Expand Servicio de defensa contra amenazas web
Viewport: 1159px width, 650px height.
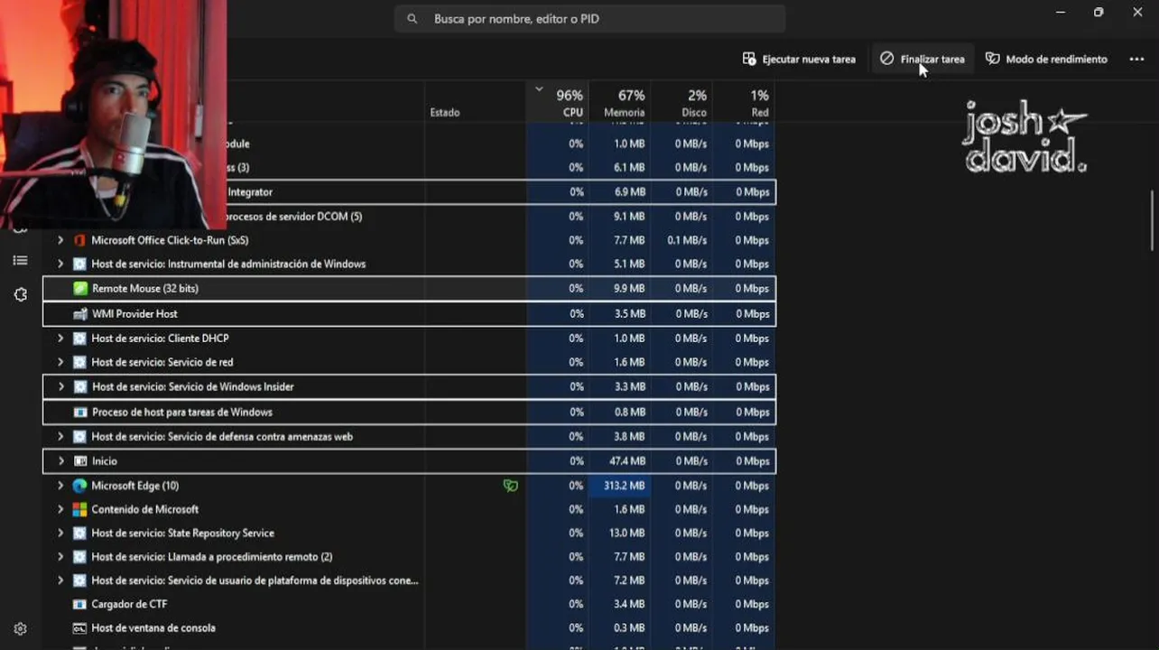tap(60, 437)
